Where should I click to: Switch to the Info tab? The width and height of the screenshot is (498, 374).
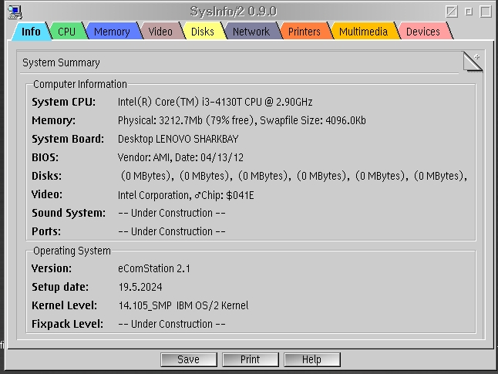click(x=31, y=32)
